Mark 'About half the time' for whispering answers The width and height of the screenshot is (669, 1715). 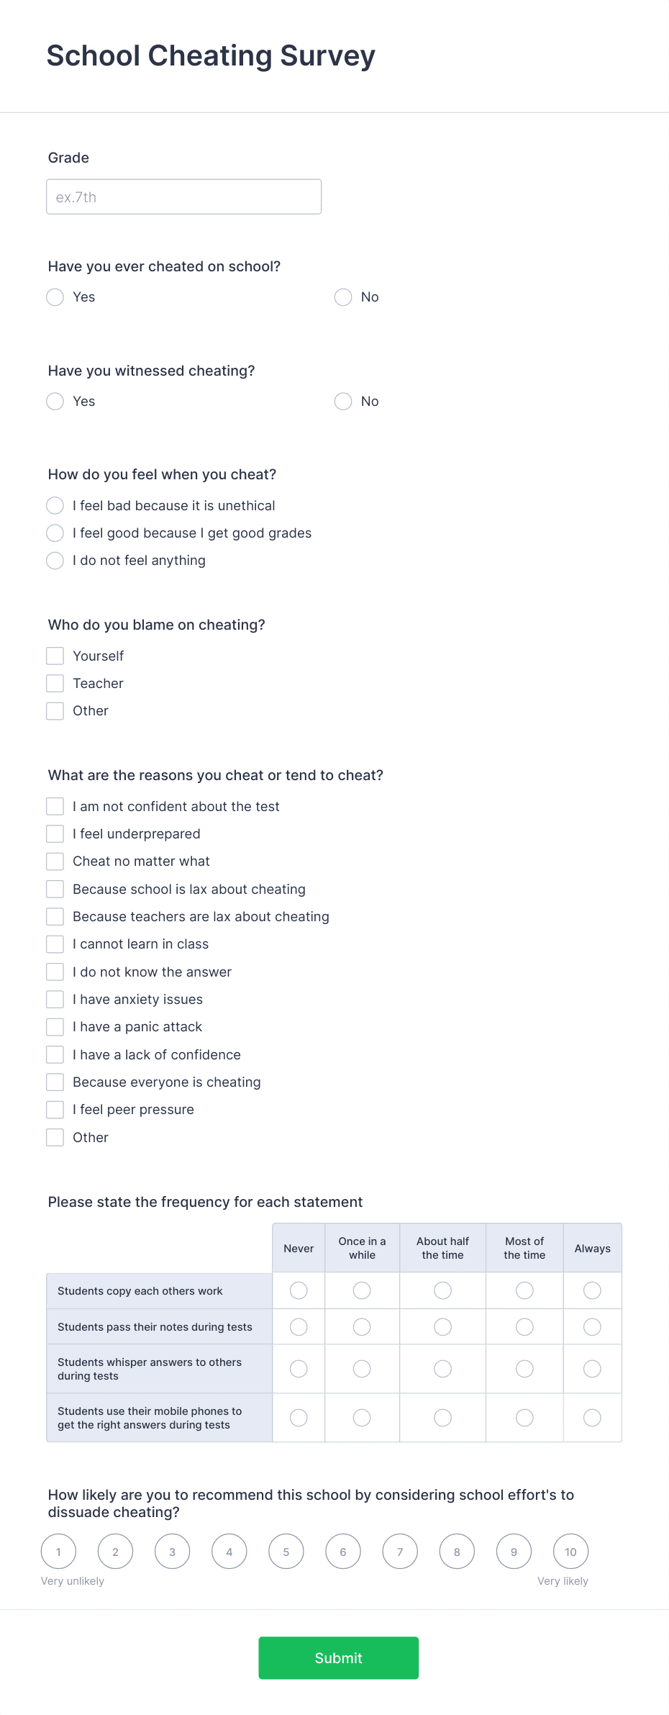(x=442, y=1368)
